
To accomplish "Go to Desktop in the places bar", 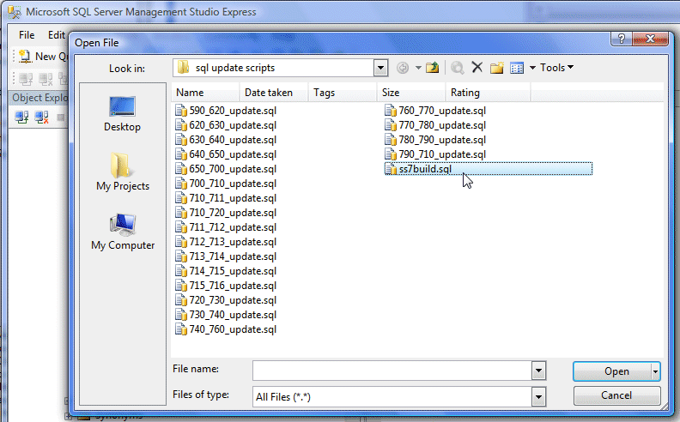I will coord(122,113).
